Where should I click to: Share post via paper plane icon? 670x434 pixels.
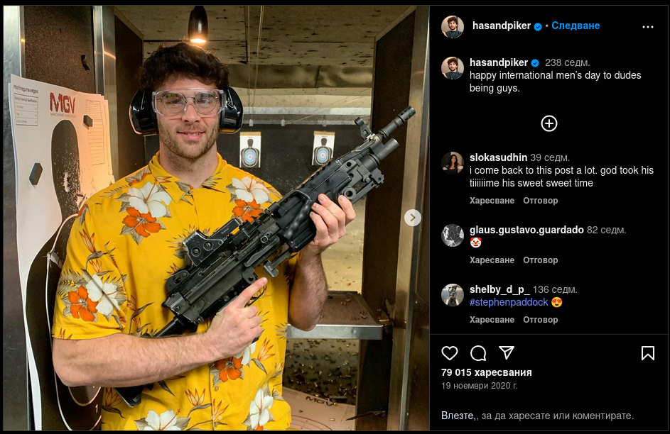[x=507, y=352]
